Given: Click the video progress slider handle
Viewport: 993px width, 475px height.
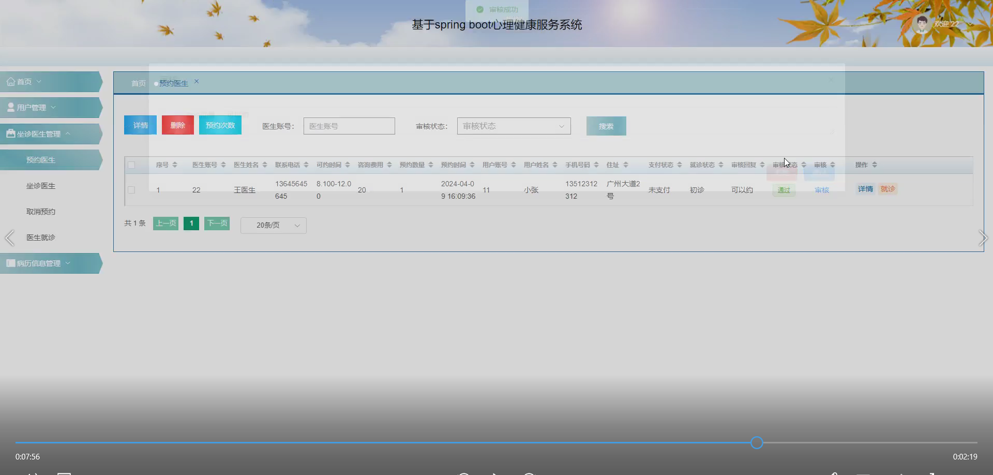Looking at the screenshot, I should (757, 442).
